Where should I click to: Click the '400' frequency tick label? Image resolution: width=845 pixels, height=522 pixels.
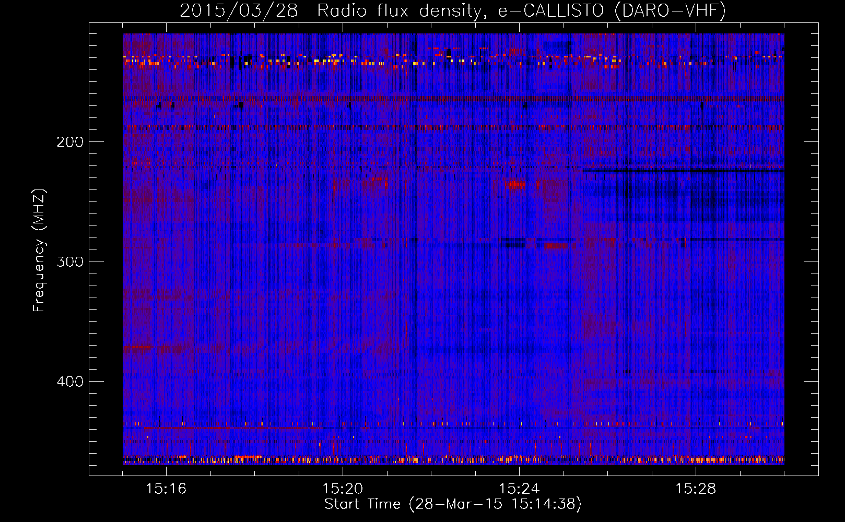(70, 382)
